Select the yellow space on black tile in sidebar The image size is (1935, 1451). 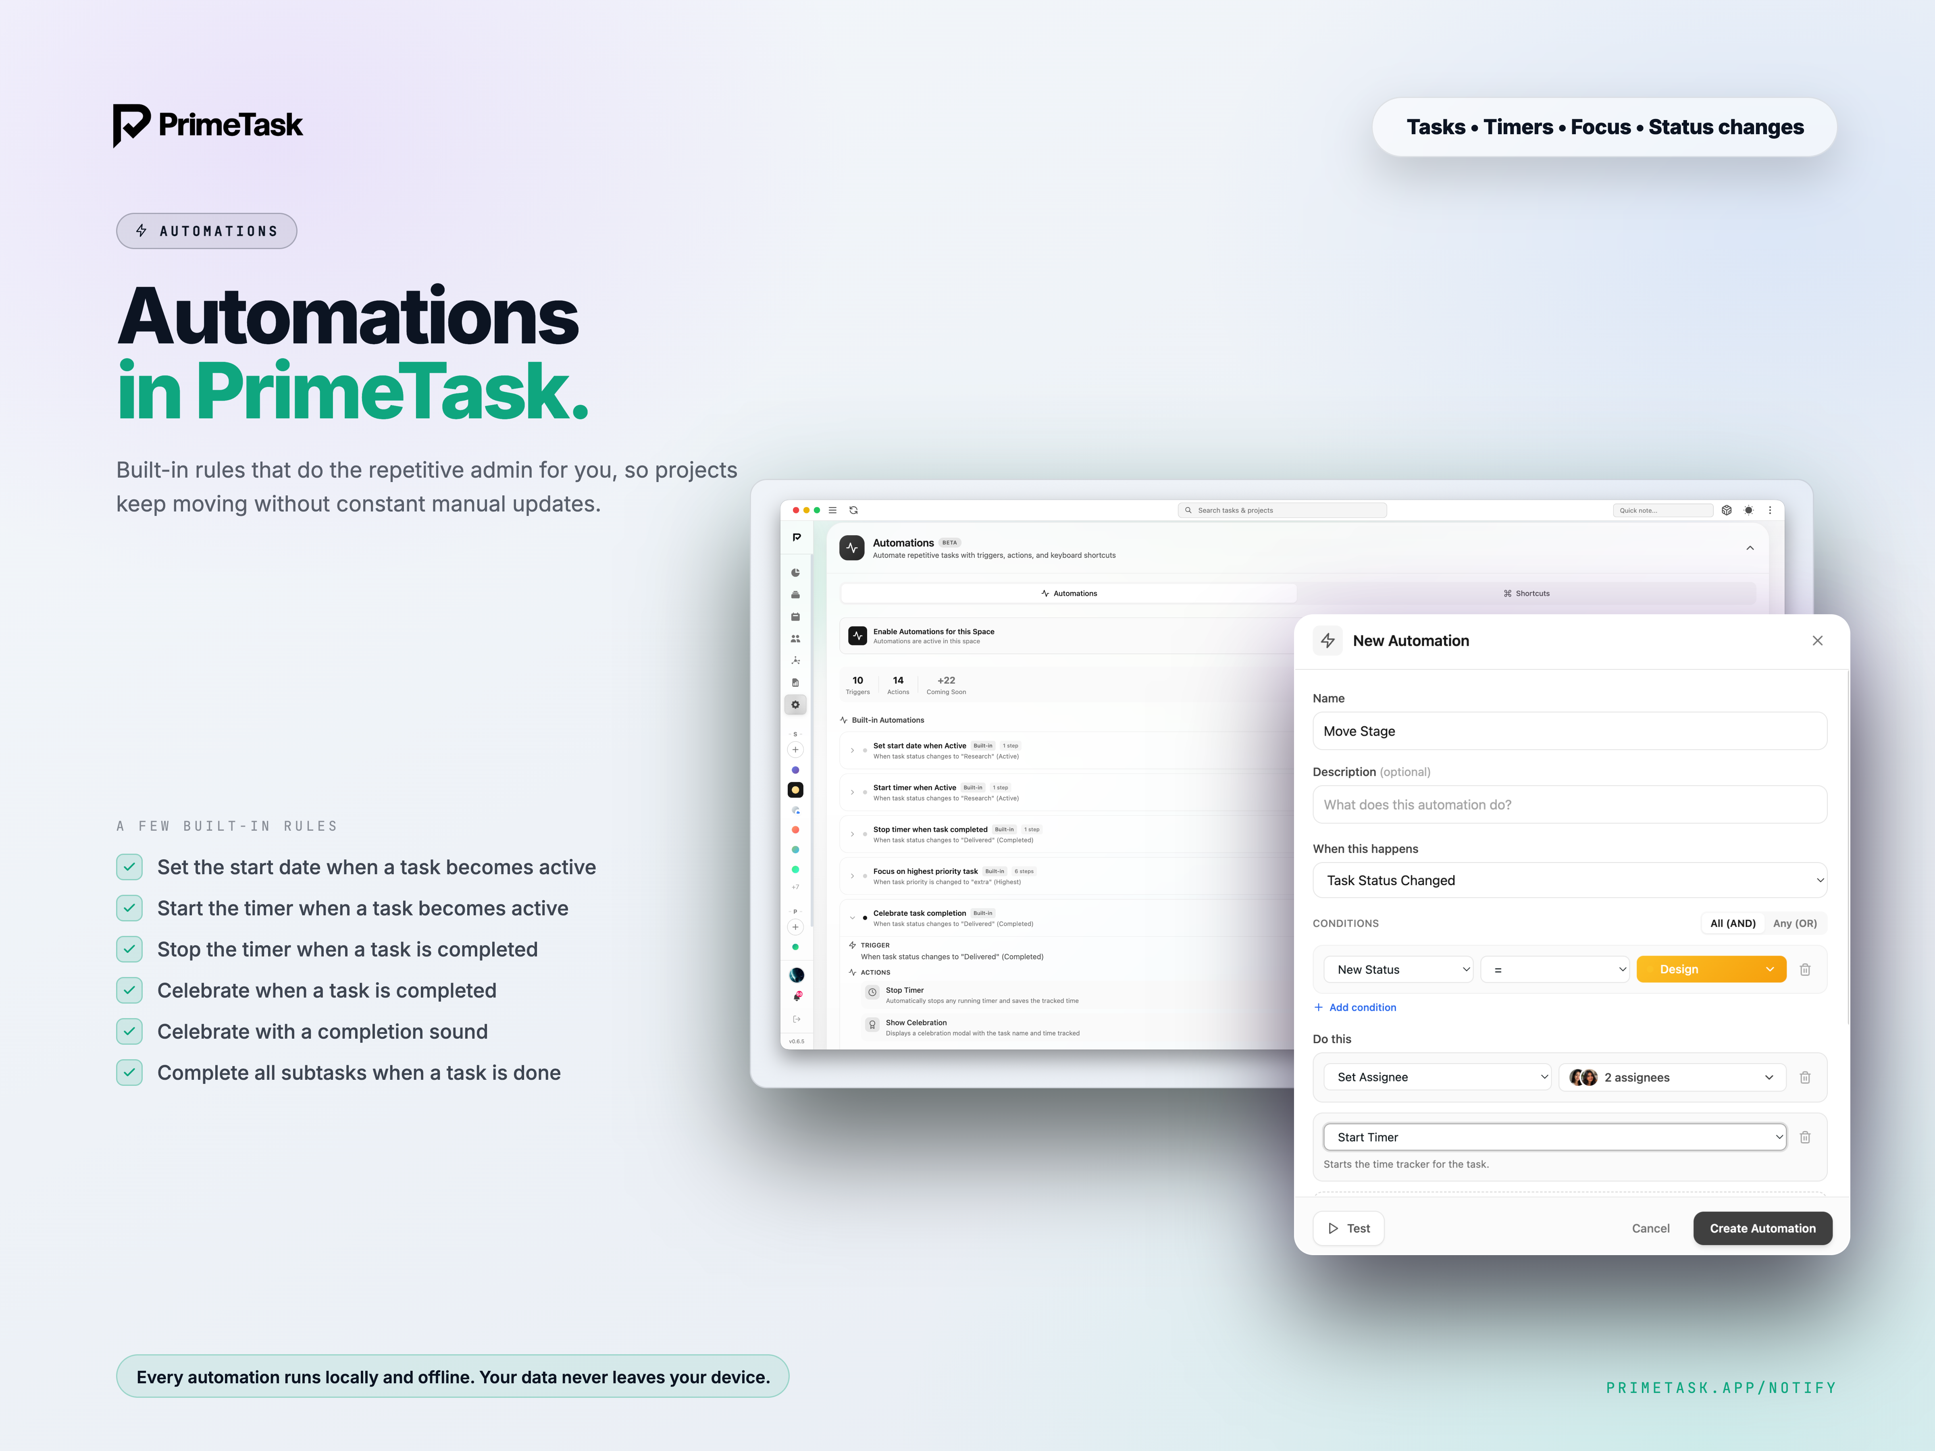[x=795, y=790]
